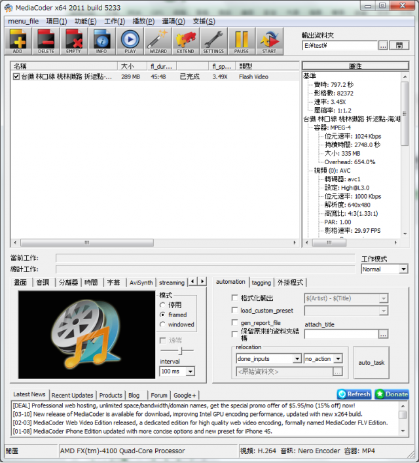
Task: Click the Refresh news button
Action: pyautogui.click(x=354, y=394)
